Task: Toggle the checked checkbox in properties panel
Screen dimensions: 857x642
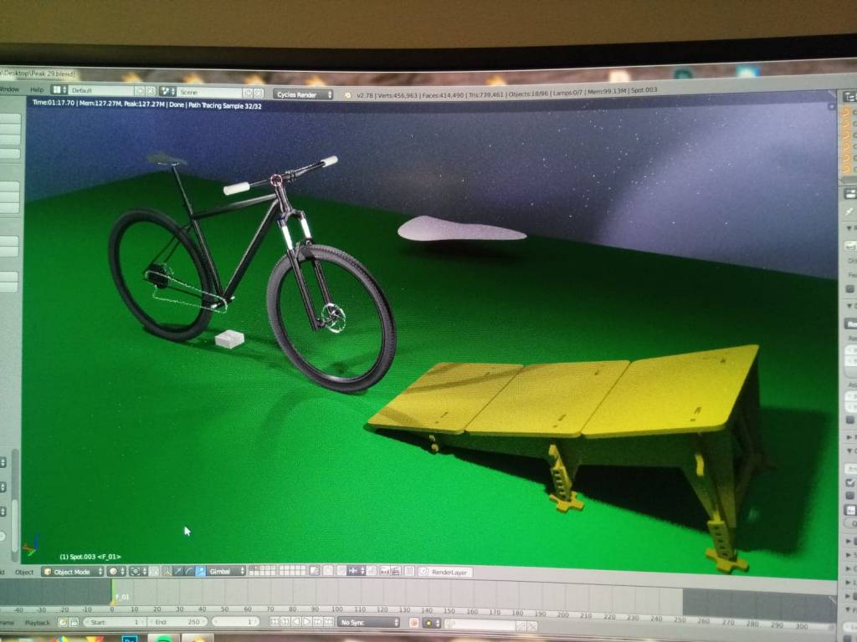Action: click(850, 482)
